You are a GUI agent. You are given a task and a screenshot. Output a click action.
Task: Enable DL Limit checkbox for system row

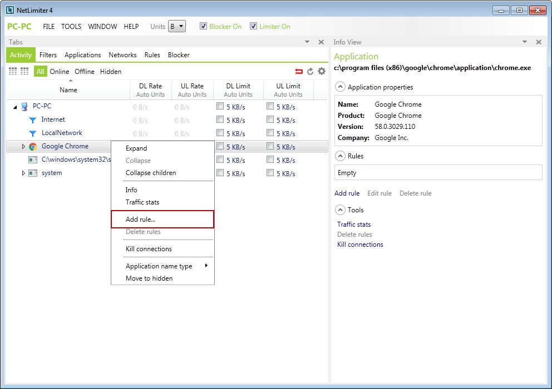[220, 173]
